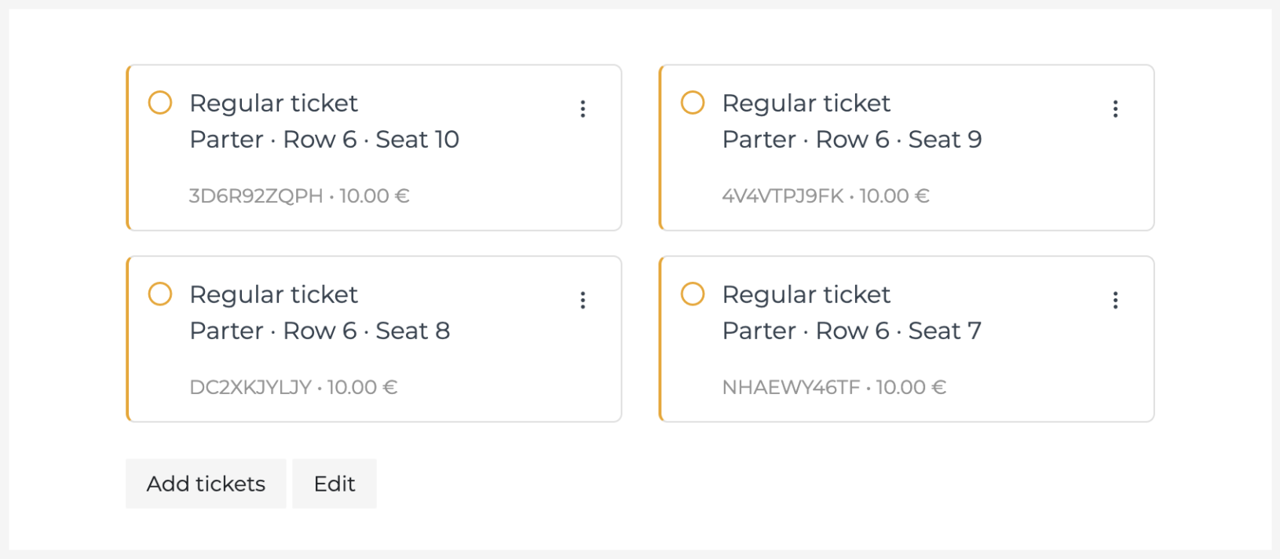1280x559 pixels.
Task: Select the circle on the Seat 9 ticket
Action: click(x=693, y=102)
